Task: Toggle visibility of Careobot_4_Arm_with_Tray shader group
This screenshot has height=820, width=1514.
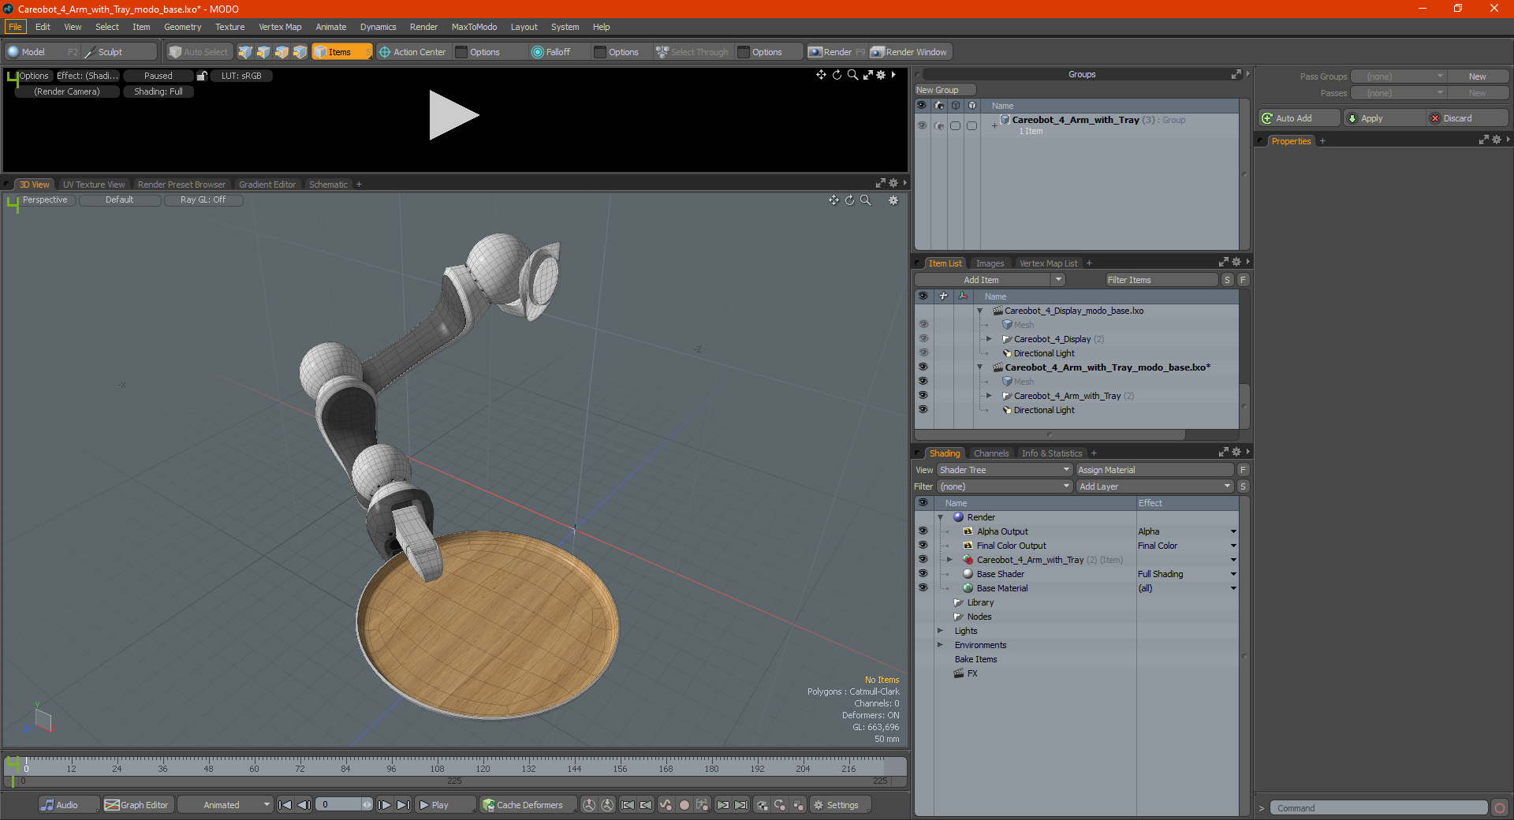Action: [923, 560]
